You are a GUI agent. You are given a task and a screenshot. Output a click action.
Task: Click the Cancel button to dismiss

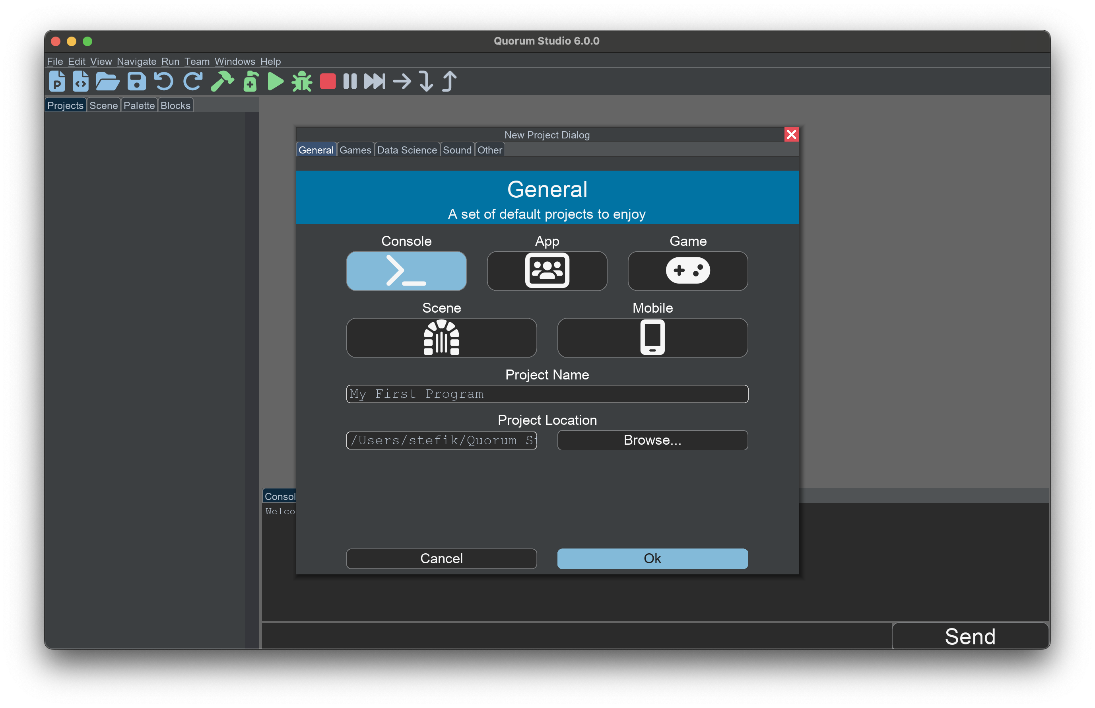(441, 557)
